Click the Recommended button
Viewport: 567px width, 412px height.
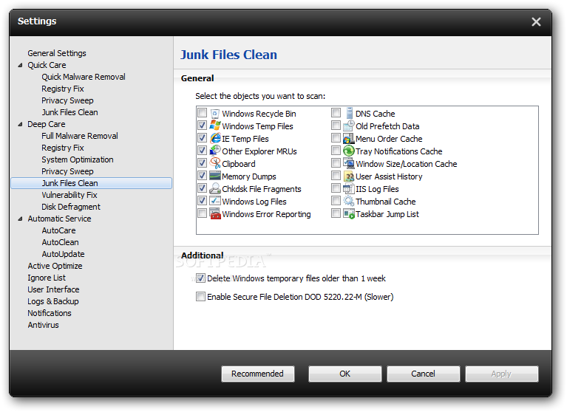pyautogui.click(x=258, y=374)
